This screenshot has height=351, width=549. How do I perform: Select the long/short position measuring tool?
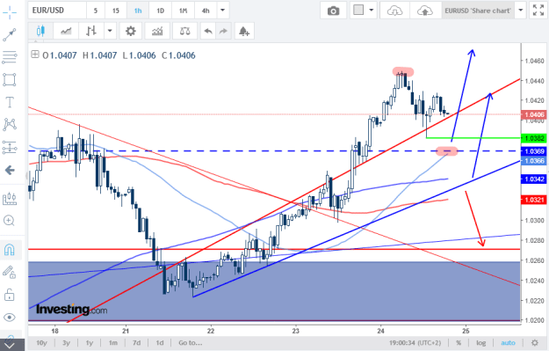(x=10, y=148)
